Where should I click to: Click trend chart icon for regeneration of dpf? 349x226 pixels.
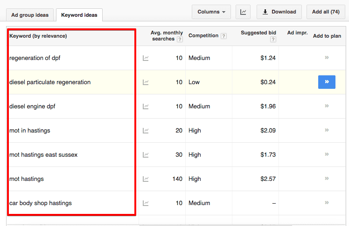click(146, 58)
